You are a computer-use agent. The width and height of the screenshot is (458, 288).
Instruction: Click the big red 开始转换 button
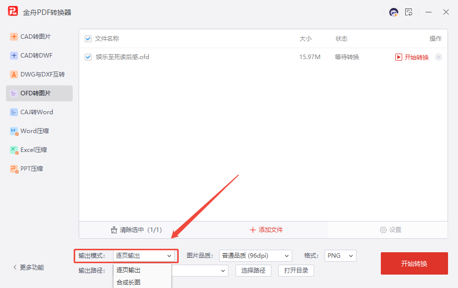point(414,264)
